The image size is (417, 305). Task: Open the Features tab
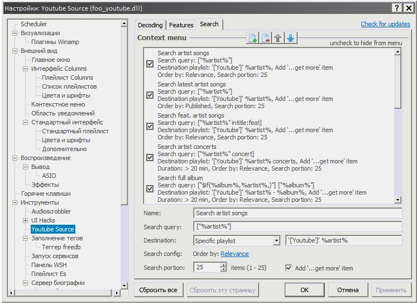point(181,25)
